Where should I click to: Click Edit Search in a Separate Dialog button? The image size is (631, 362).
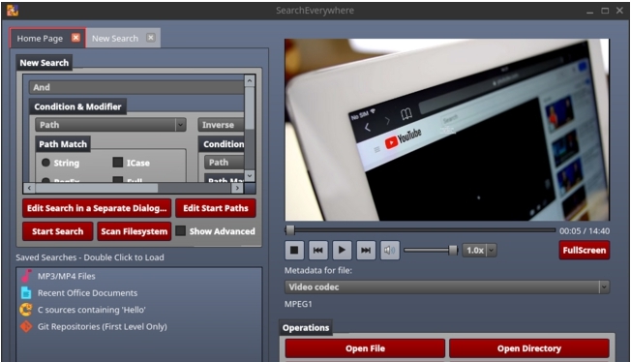point(97,208)
